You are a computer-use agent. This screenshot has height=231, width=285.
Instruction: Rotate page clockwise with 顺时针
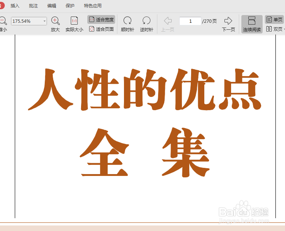click(x=127, y=24)
